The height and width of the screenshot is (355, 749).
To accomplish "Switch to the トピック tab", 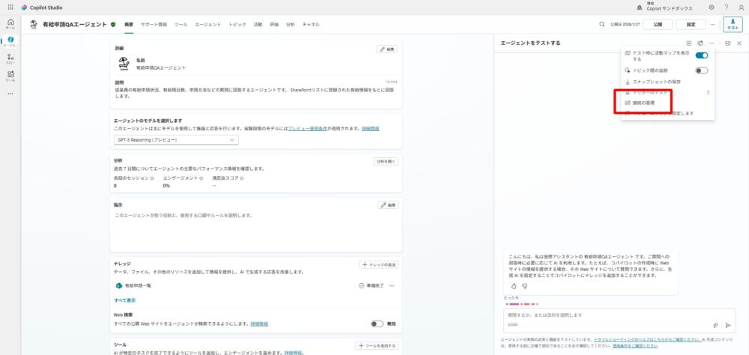I will point(237,25).
